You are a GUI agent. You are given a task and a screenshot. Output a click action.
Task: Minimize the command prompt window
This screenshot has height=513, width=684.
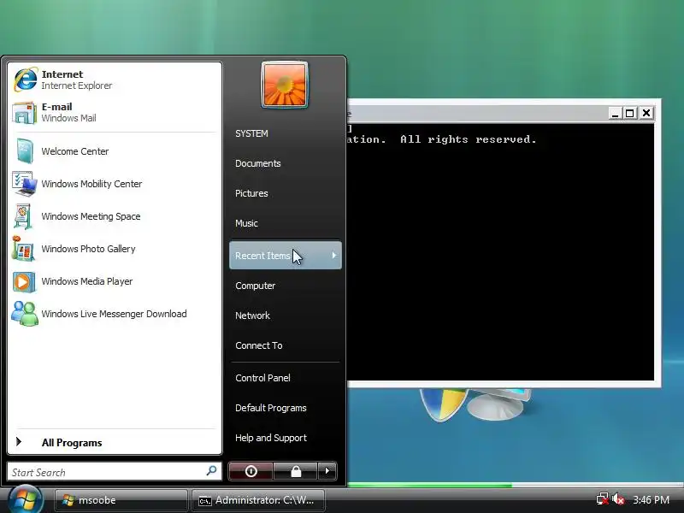615,114
